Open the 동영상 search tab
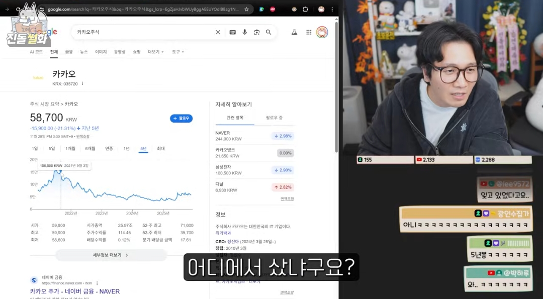The image size is (543, 299). point(120,52)
